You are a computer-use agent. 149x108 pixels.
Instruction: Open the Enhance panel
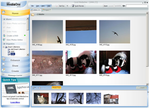click(15, 60)
